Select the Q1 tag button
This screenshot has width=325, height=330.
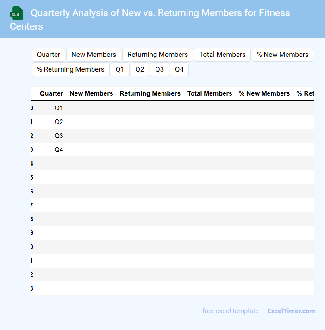120,69
